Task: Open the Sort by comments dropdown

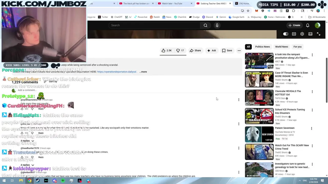Action: [x=50, y=82]
